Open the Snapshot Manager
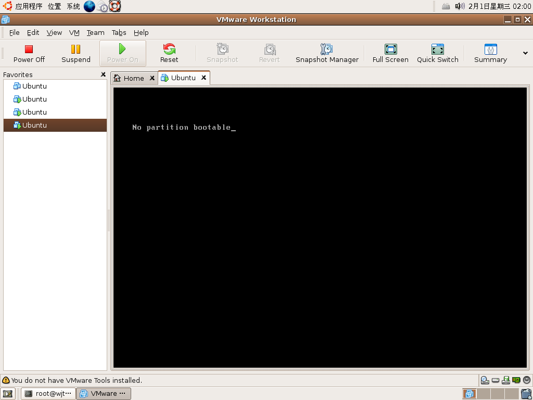This screenshot has height=400, width=533. (x=327, y=54)
